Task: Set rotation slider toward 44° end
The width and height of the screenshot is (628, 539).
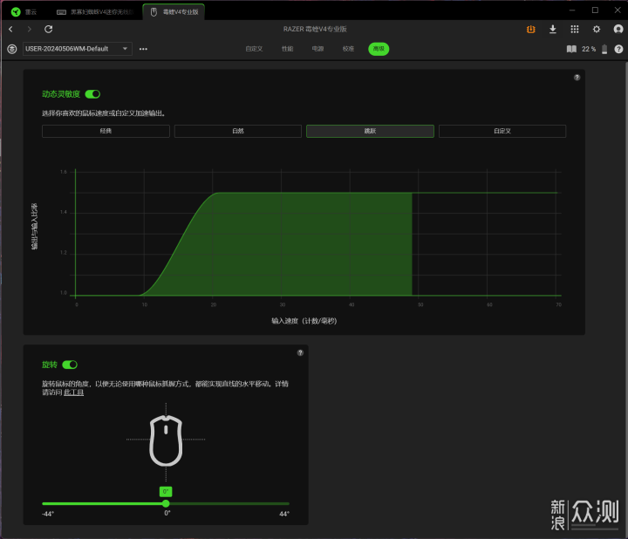Action: point(287,504)
